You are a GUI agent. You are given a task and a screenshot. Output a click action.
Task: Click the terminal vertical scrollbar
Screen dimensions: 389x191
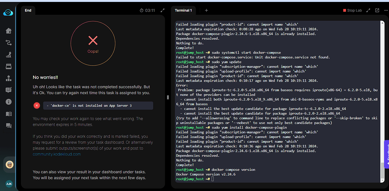[x=383, y=170]
